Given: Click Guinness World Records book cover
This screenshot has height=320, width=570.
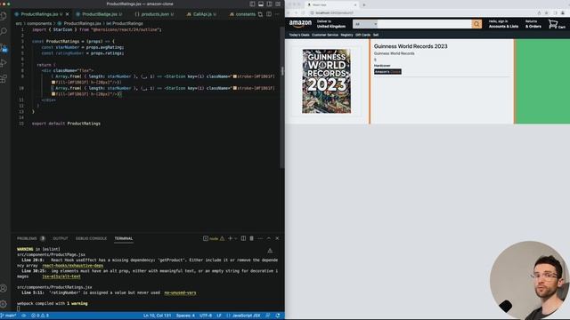Looking at the screenshot, I should (x=327, y=81).
